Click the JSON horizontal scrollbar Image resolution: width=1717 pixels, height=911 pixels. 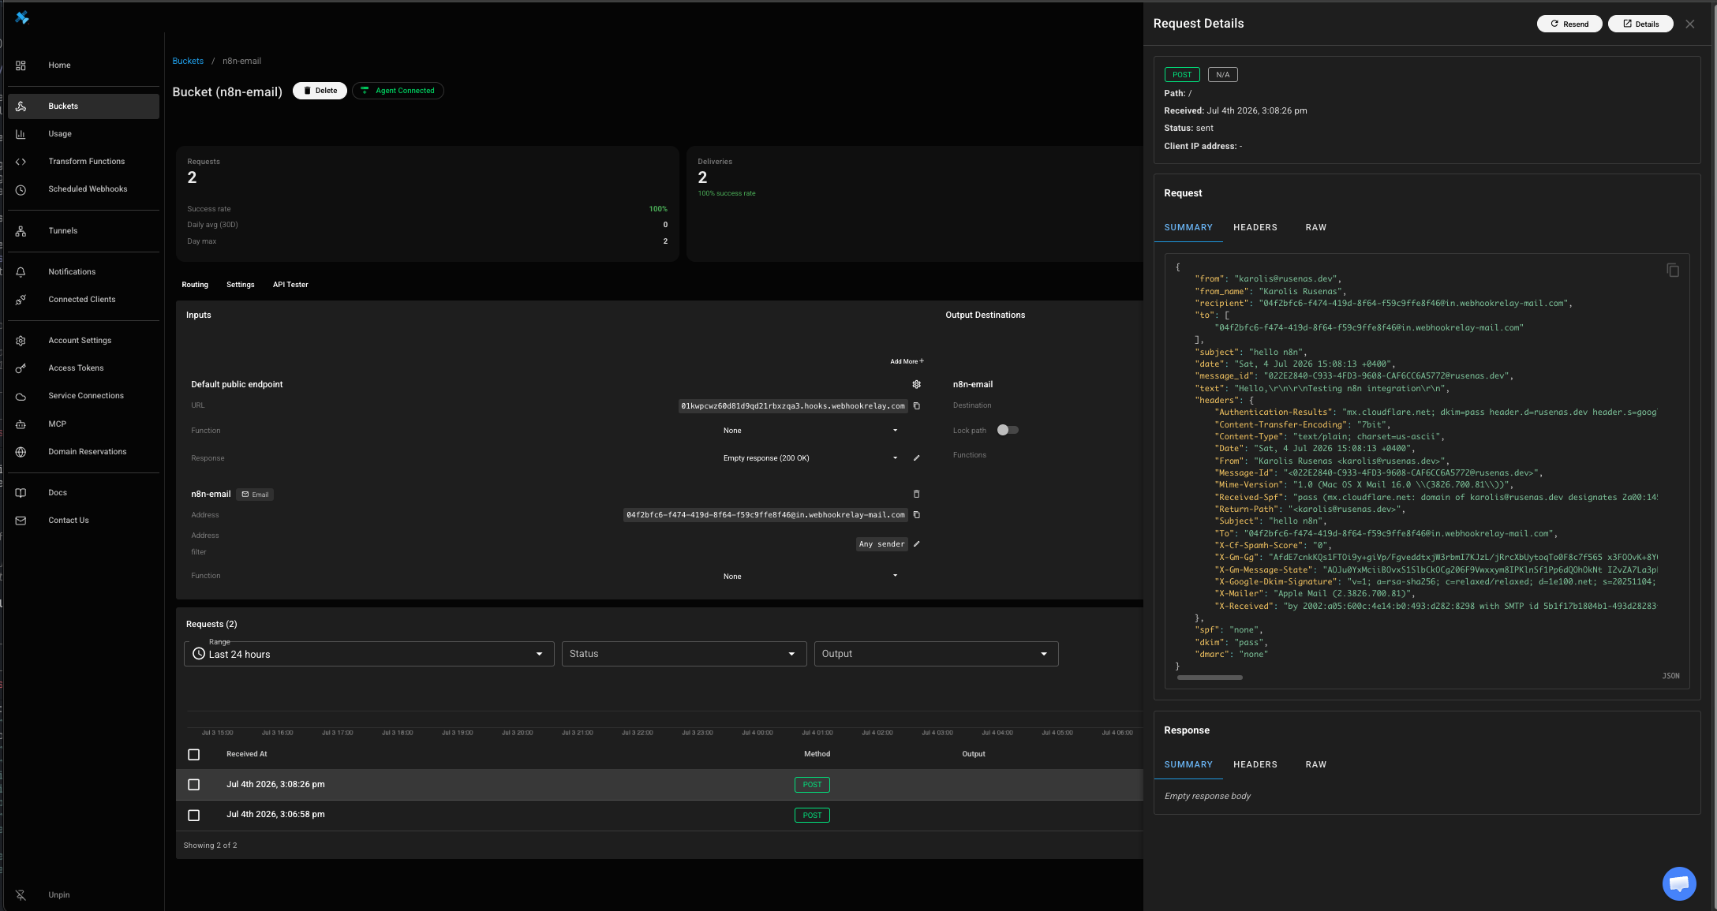point(1210,678)
